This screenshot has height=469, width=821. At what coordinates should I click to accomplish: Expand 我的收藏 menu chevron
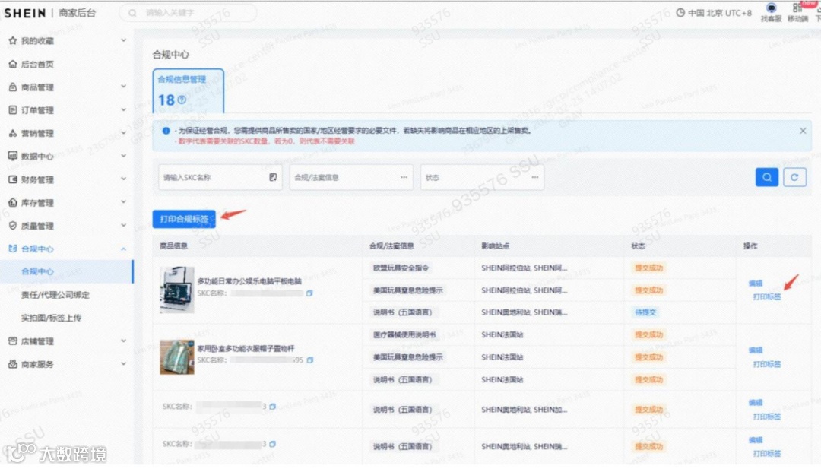pos(124,40)
